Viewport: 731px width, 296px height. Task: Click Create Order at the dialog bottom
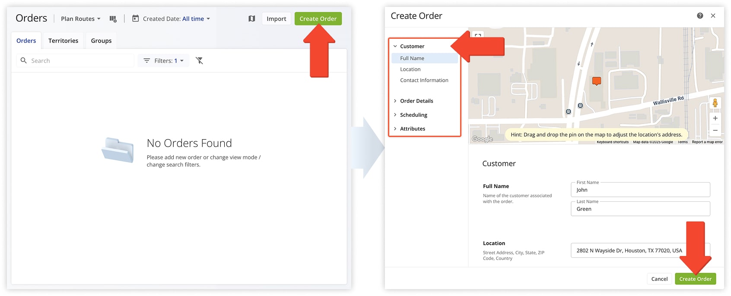[x=695, y=279]
